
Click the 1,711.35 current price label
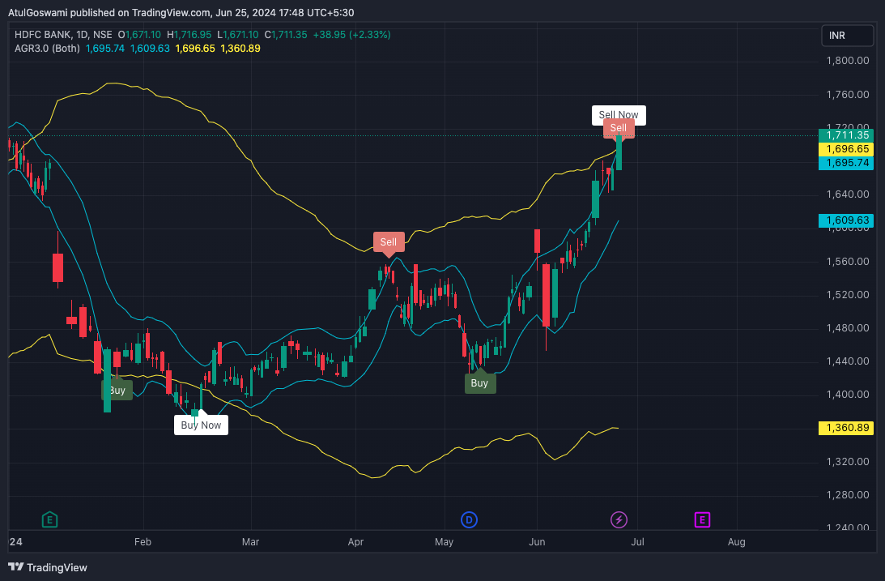click(847, 135)
